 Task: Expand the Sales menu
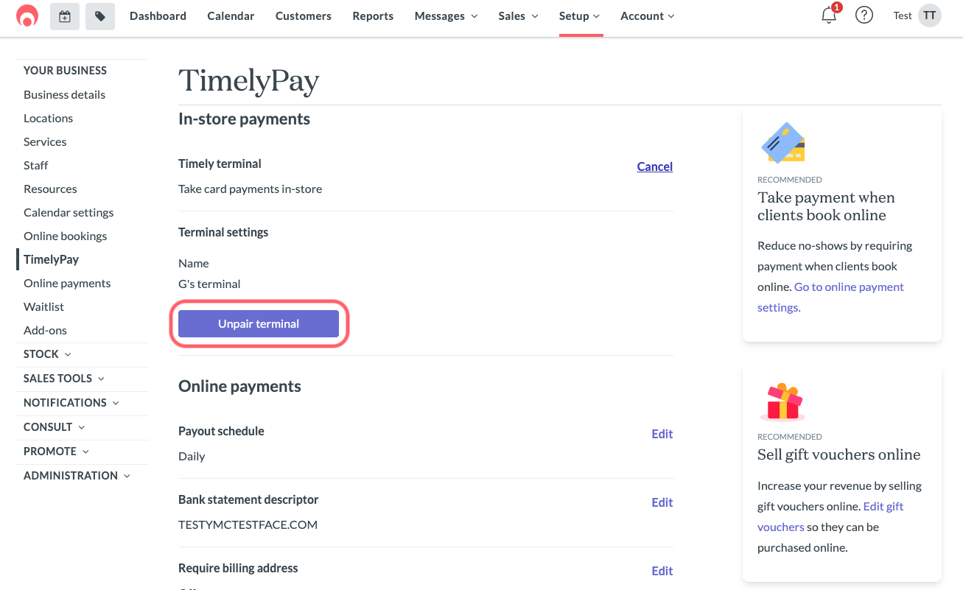[518, 15]
